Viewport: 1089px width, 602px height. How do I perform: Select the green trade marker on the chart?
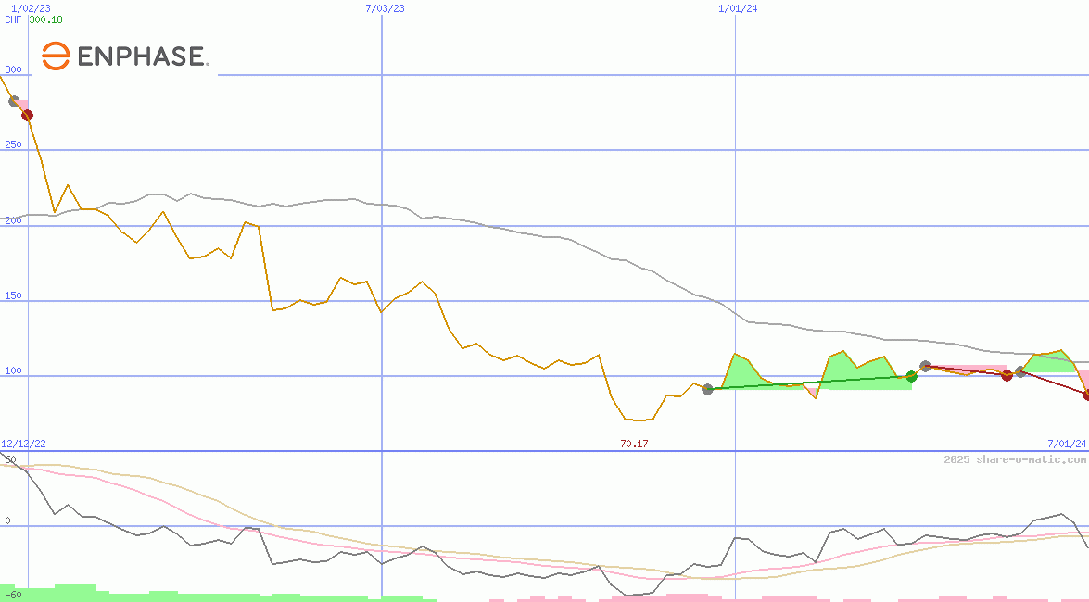tap(913, 377)
